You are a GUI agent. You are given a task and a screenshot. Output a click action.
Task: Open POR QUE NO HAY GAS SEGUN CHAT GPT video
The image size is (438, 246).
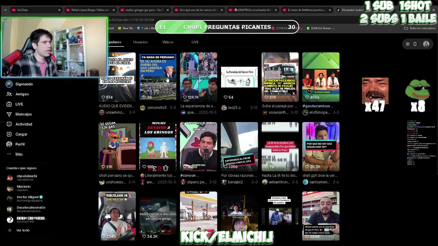pyautogui.click(x=321, y=147)
